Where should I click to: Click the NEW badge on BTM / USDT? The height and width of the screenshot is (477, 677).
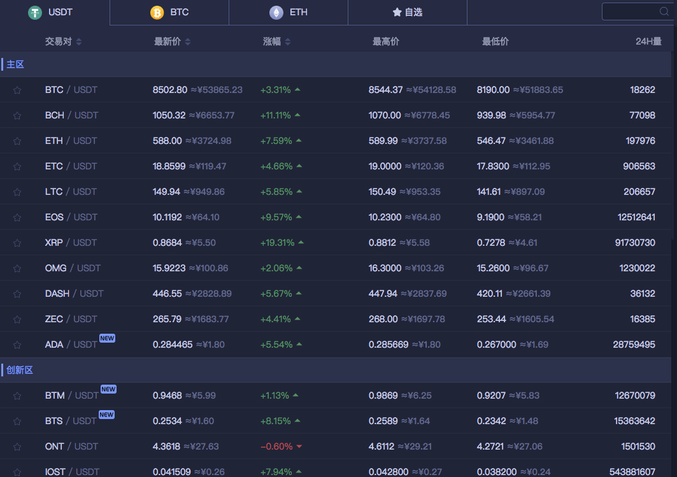pyautogui.click(x=108, y=389)
